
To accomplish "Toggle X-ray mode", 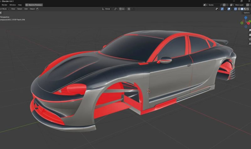I will [x=236, y=9].
